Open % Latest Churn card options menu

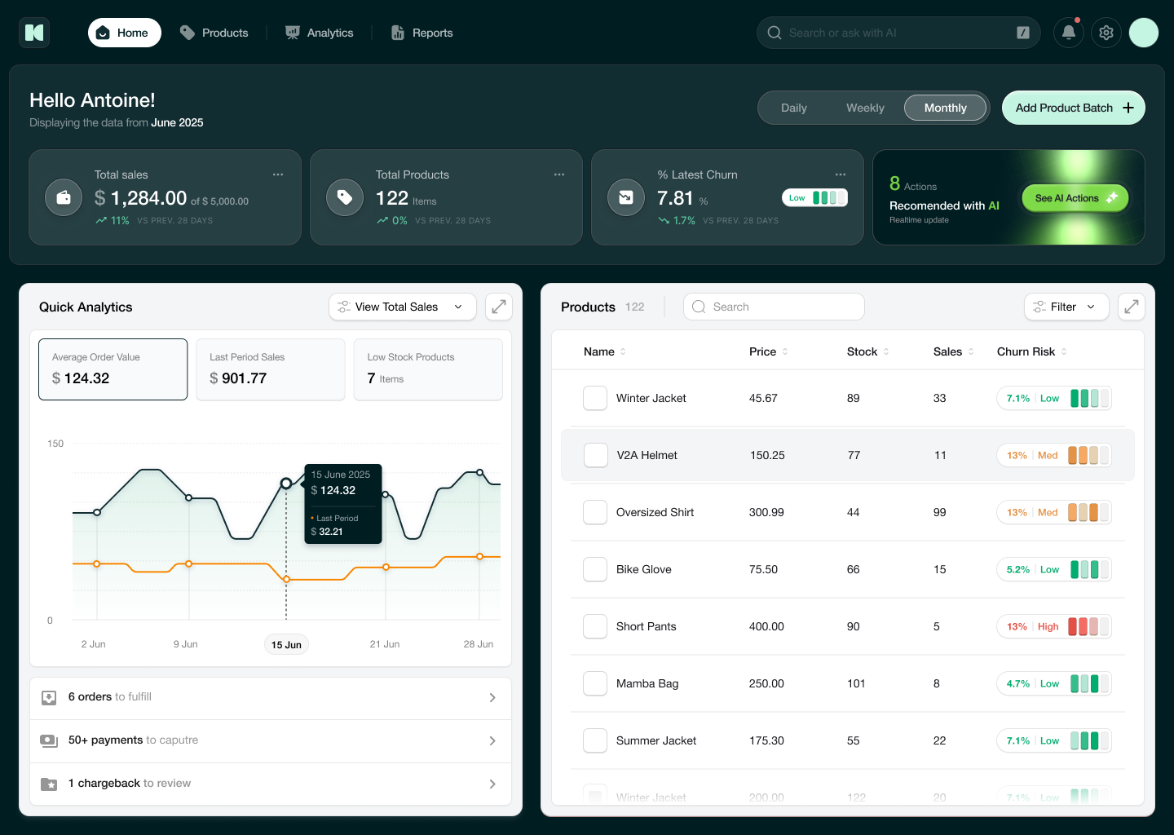pyautogui.click(x=841, y=175)
